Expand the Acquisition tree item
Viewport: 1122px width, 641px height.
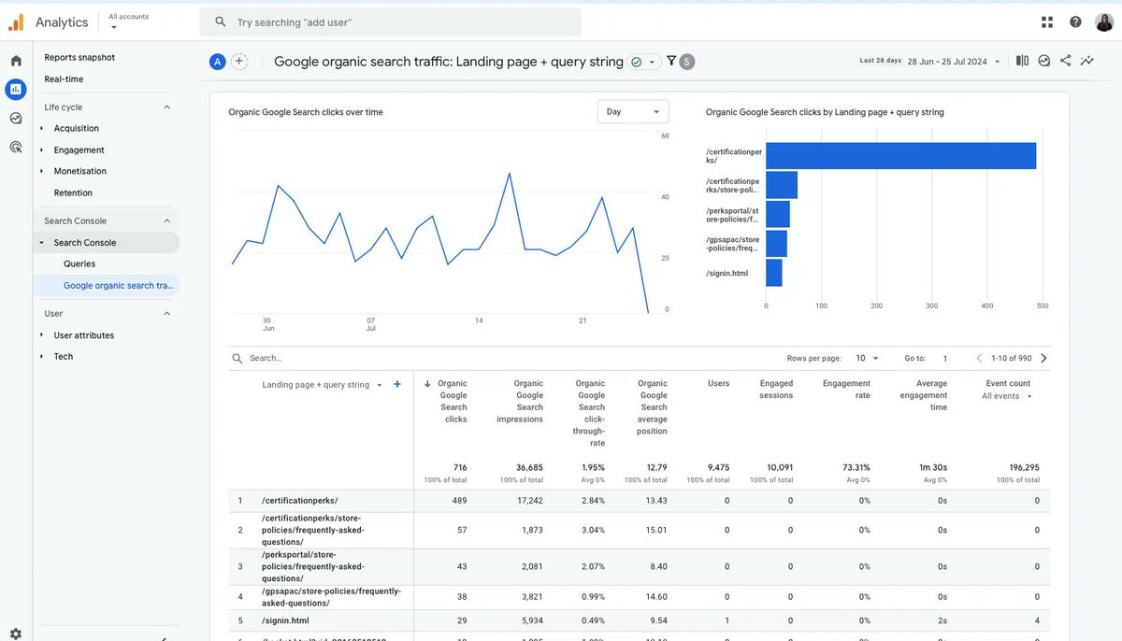pos(41,128)
